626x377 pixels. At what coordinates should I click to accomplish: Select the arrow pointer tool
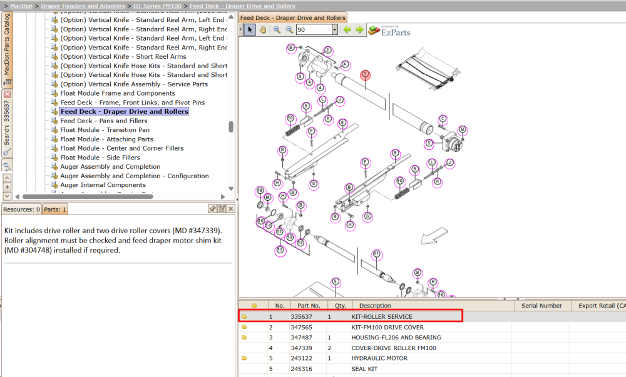click(250, 29)
